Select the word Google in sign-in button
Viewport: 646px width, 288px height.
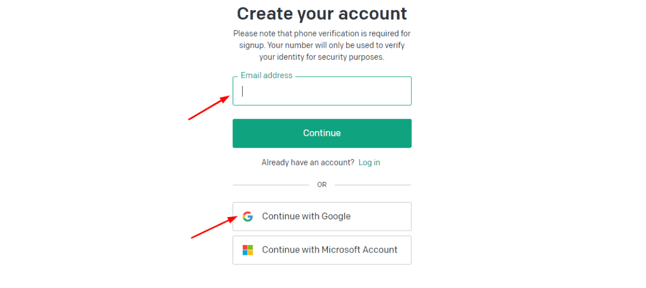coord(336,217)
